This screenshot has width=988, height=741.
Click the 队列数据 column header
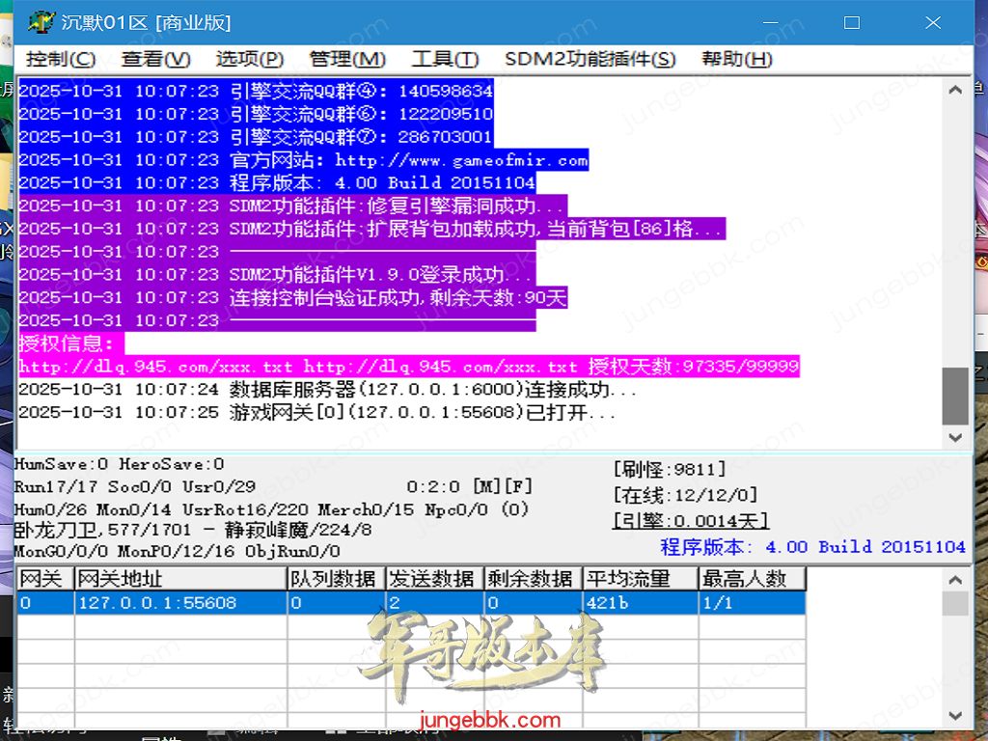(336, 579)
